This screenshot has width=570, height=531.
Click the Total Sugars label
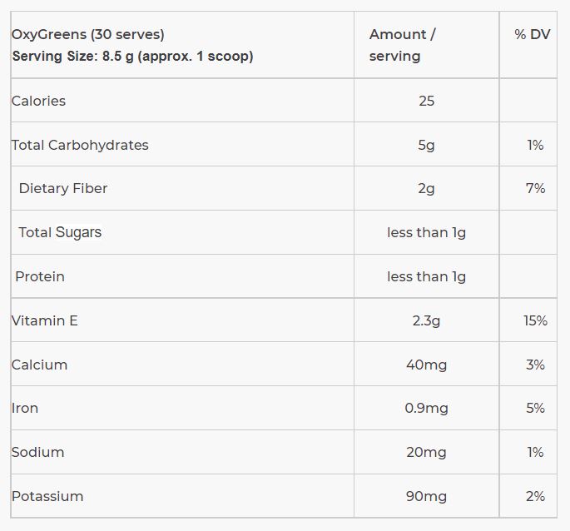coord(60,233)
